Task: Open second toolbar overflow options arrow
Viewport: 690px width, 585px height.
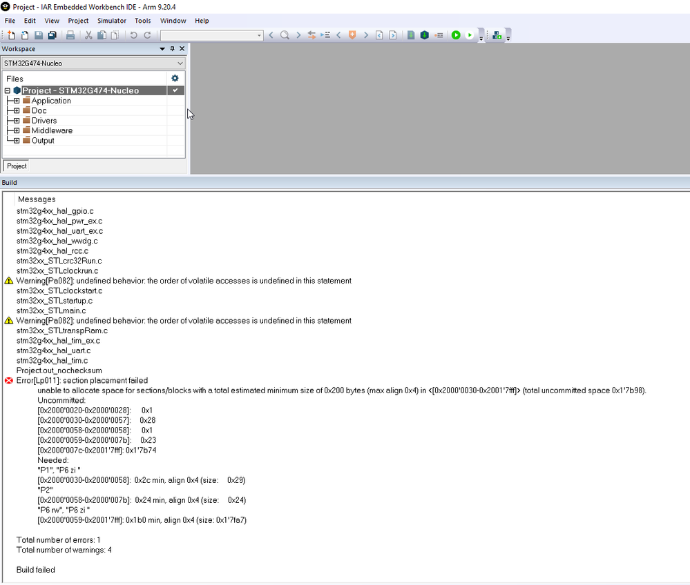Action: tap(508, 37)
